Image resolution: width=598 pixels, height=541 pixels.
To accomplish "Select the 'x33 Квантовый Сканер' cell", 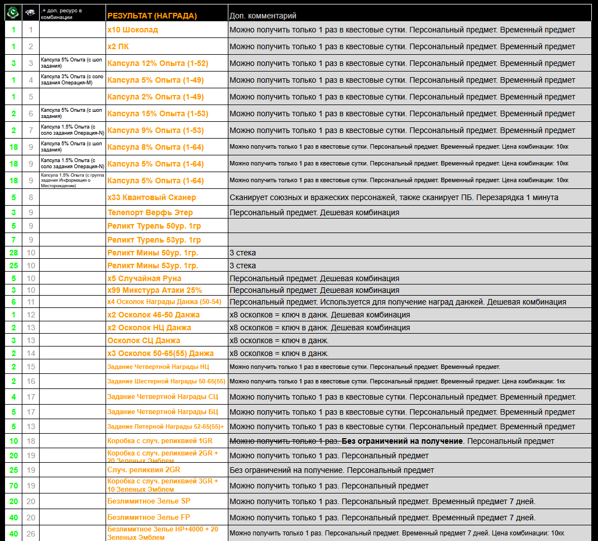I will [151, 197].
